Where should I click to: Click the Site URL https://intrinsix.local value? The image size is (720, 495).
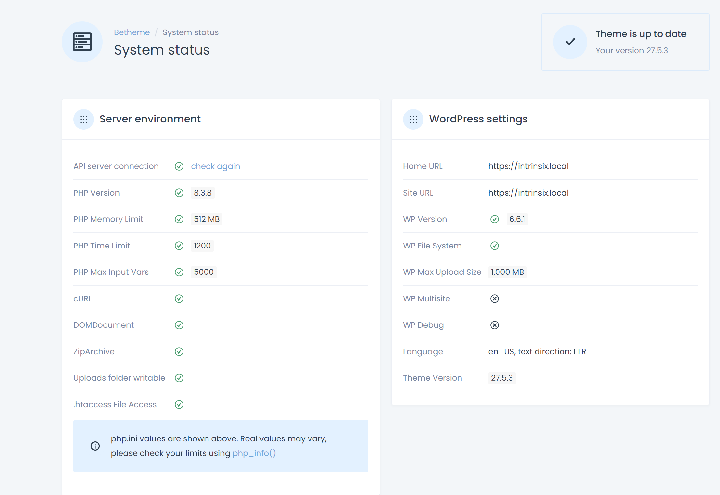(x=528, y=193)
